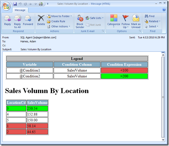Save the message via toolbar disk icon
Screen dimensions: 169x146
[x=15, y=4]
